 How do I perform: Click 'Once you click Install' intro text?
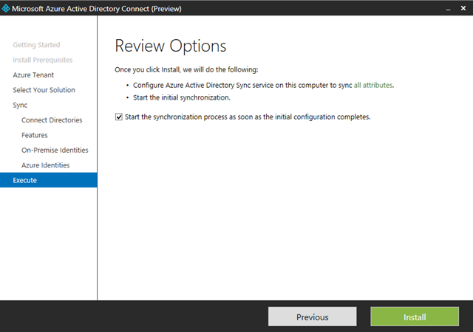pos(186,69)
